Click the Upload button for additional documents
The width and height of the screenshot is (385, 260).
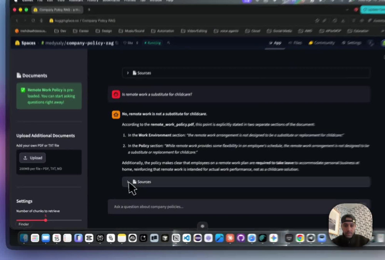pos(32,158)
